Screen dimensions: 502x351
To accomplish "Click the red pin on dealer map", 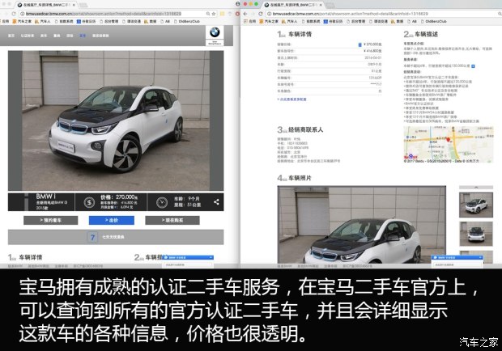I will (449, 140).
